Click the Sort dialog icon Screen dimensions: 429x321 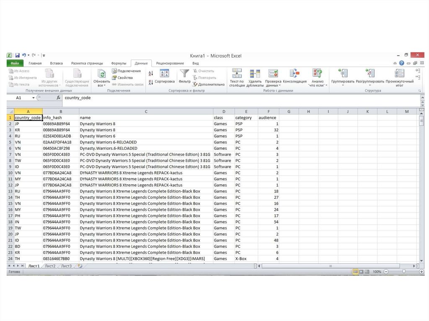165,74
